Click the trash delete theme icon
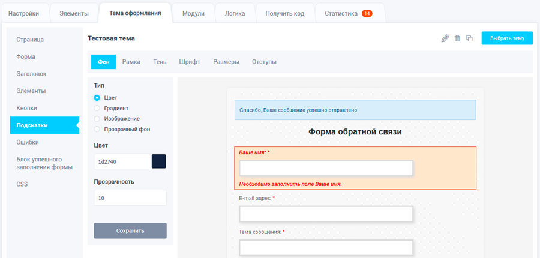 coord(457,38)
